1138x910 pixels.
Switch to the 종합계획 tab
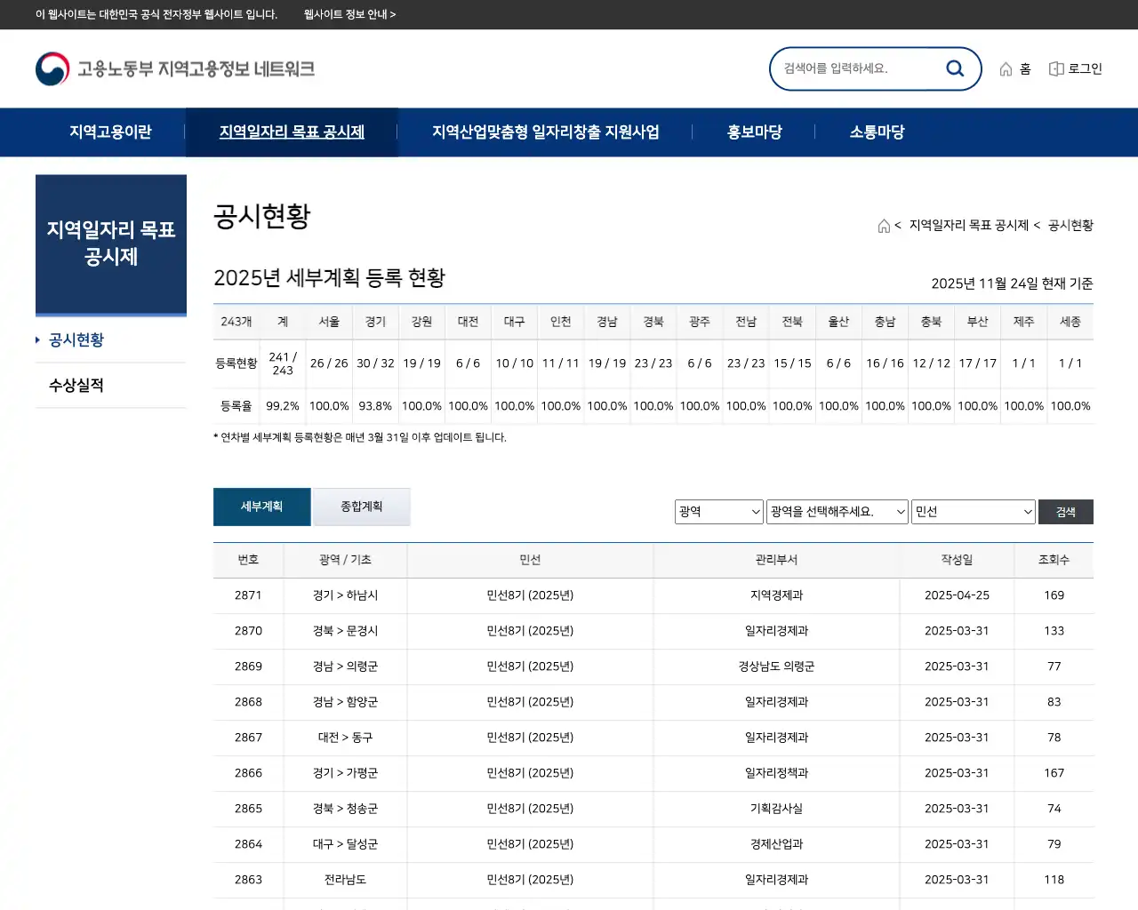point(362,507)
